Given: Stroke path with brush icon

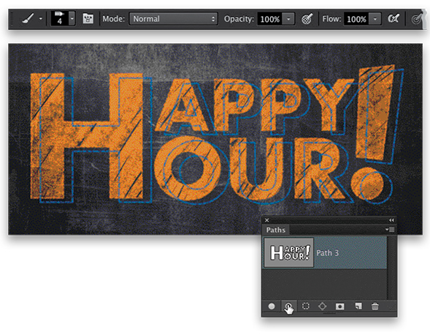Looking at the screenshot, I should coord(288,306).
